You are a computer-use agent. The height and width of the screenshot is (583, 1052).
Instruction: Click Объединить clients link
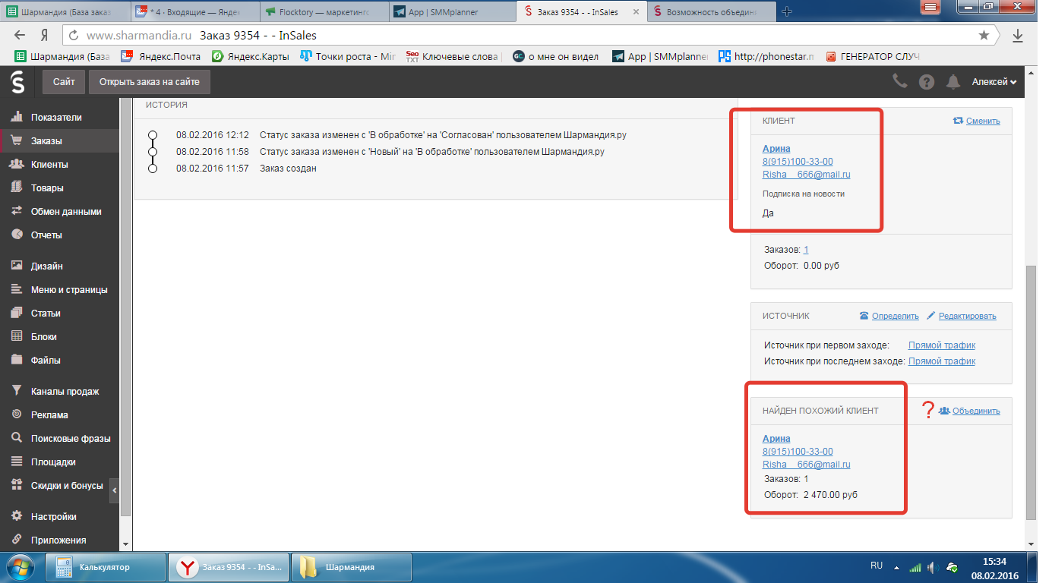point(976,411)
